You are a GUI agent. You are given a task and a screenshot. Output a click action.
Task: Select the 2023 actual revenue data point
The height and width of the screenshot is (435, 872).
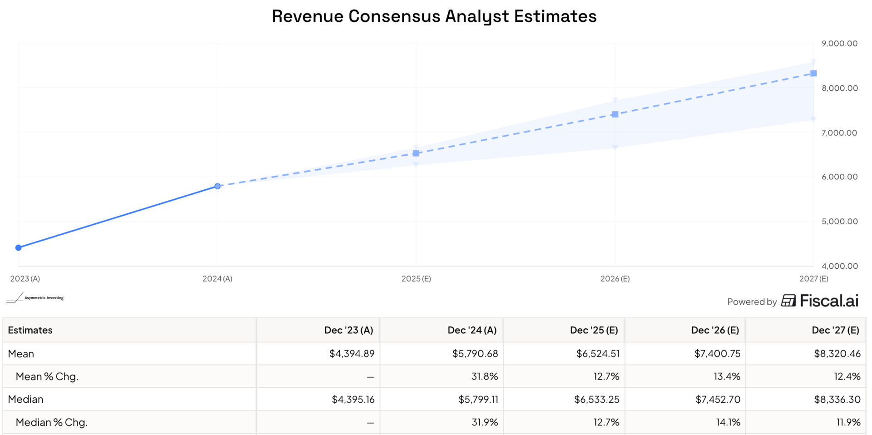coord(19,247)
